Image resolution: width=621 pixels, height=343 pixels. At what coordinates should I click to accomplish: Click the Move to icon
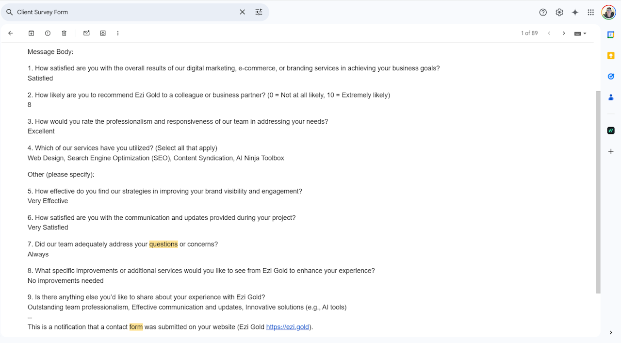[x=103, y=33]
